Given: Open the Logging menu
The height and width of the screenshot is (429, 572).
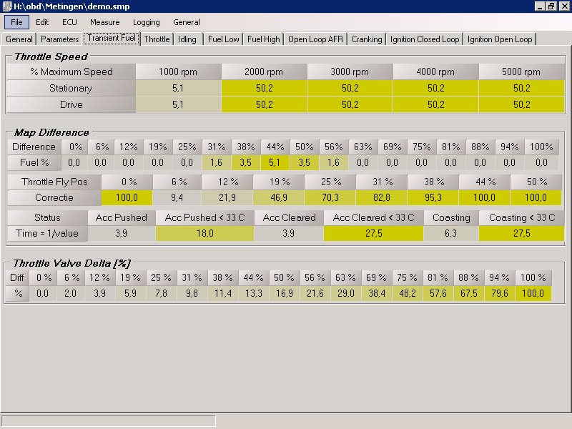Looking at the screenshot, I should click(x=147, y=22).
